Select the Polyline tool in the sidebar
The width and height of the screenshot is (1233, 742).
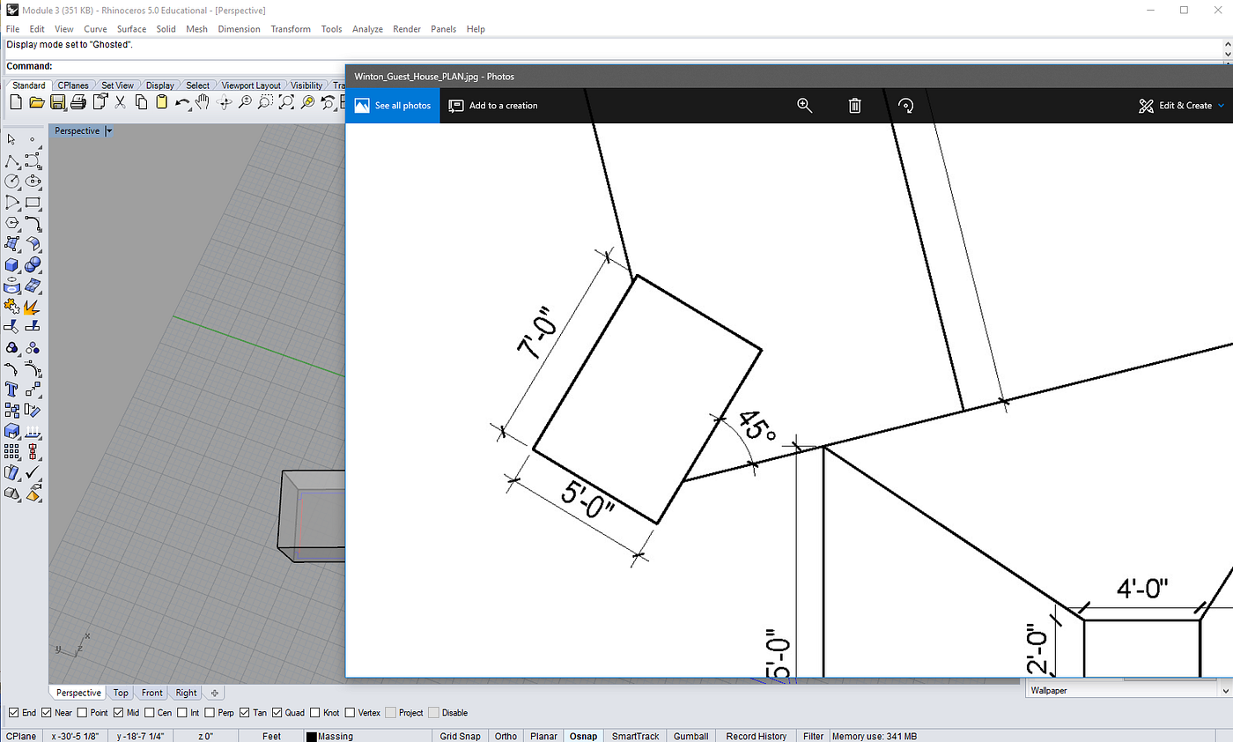click(12, 160)
